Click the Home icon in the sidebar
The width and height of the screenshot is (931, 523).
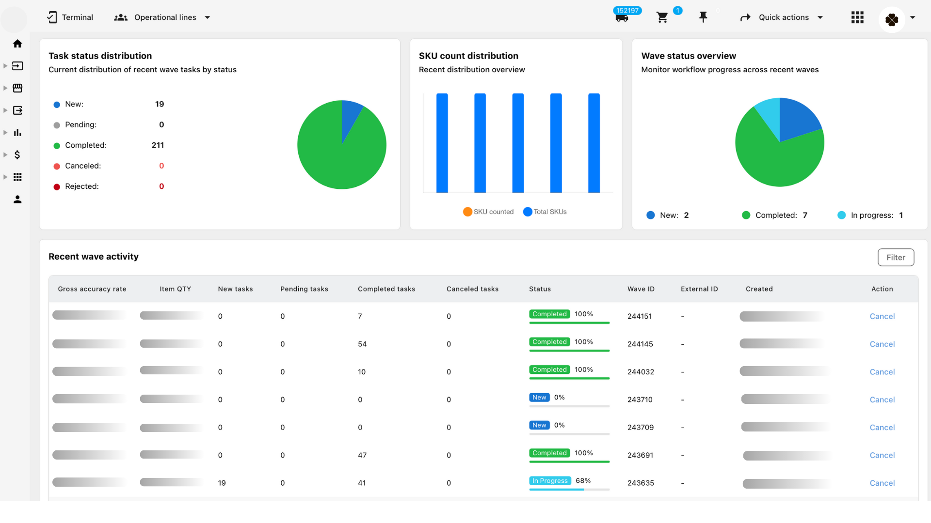pos(17,44)
